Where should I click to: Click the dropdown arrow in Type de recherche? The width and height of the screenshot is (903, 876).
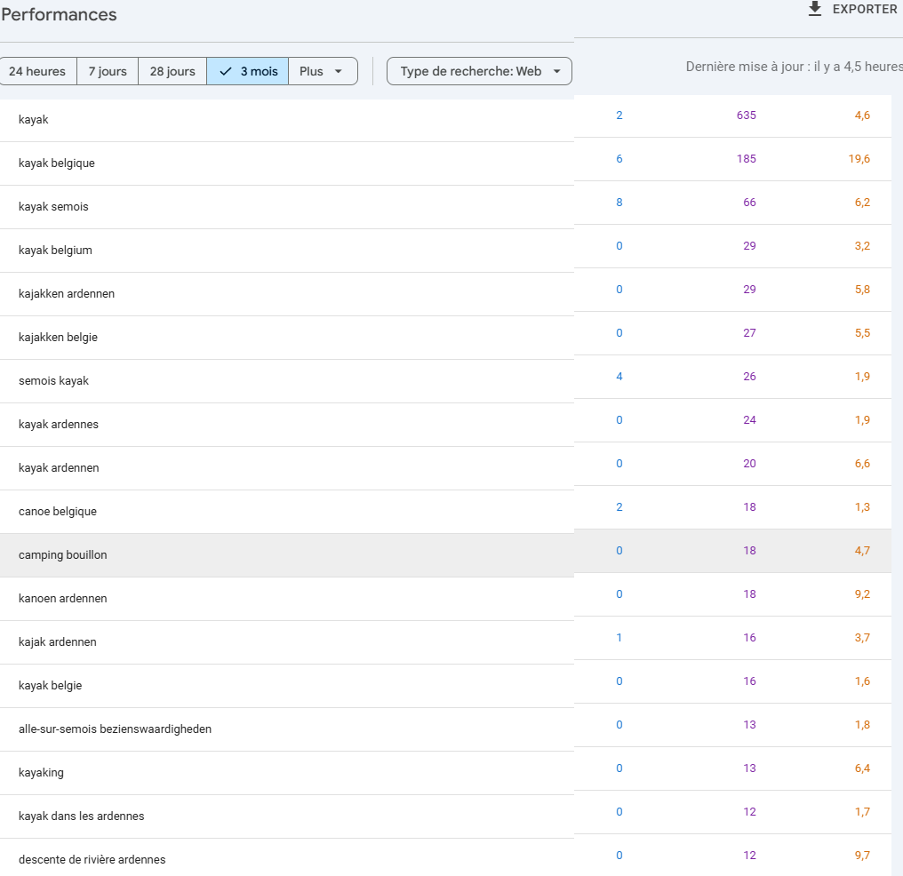click(x=557, y=71)
